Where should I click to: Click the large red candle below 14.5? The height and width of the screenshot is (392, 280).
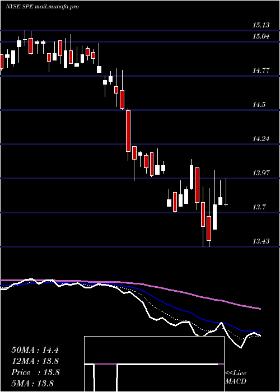click(128, 131)
